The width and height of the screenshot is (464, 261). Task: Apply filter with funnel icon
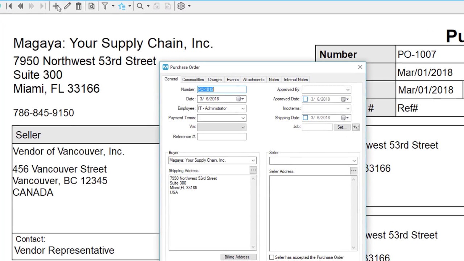(x=105, y=6)
